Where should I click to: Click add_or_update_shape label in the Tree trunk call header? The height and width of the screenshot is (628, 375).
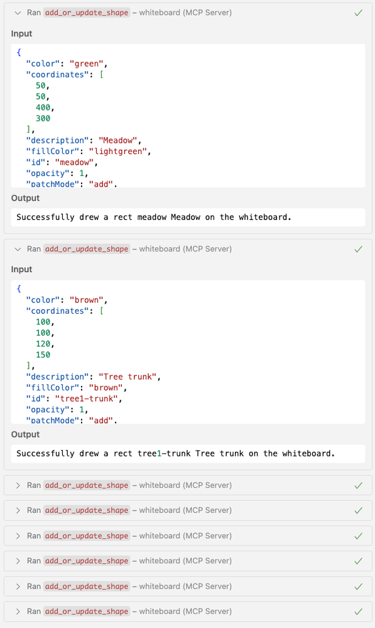pyautogui.click(x=87, y=249)
